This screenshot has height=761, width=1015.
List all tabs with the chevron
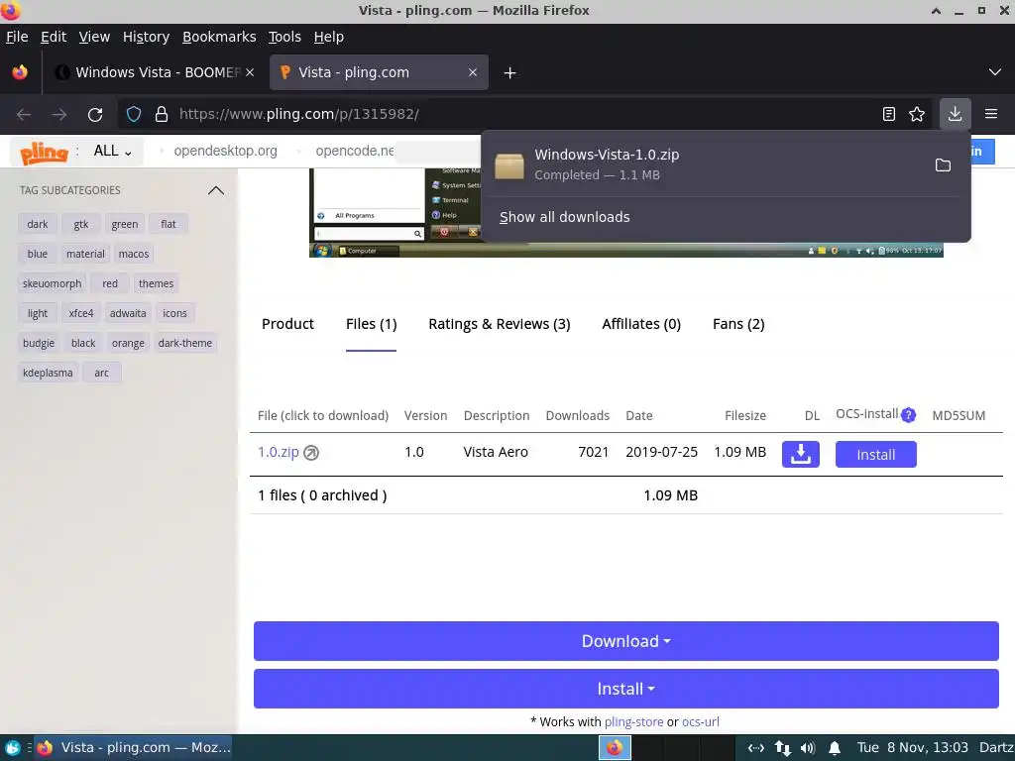pos(995,71)
